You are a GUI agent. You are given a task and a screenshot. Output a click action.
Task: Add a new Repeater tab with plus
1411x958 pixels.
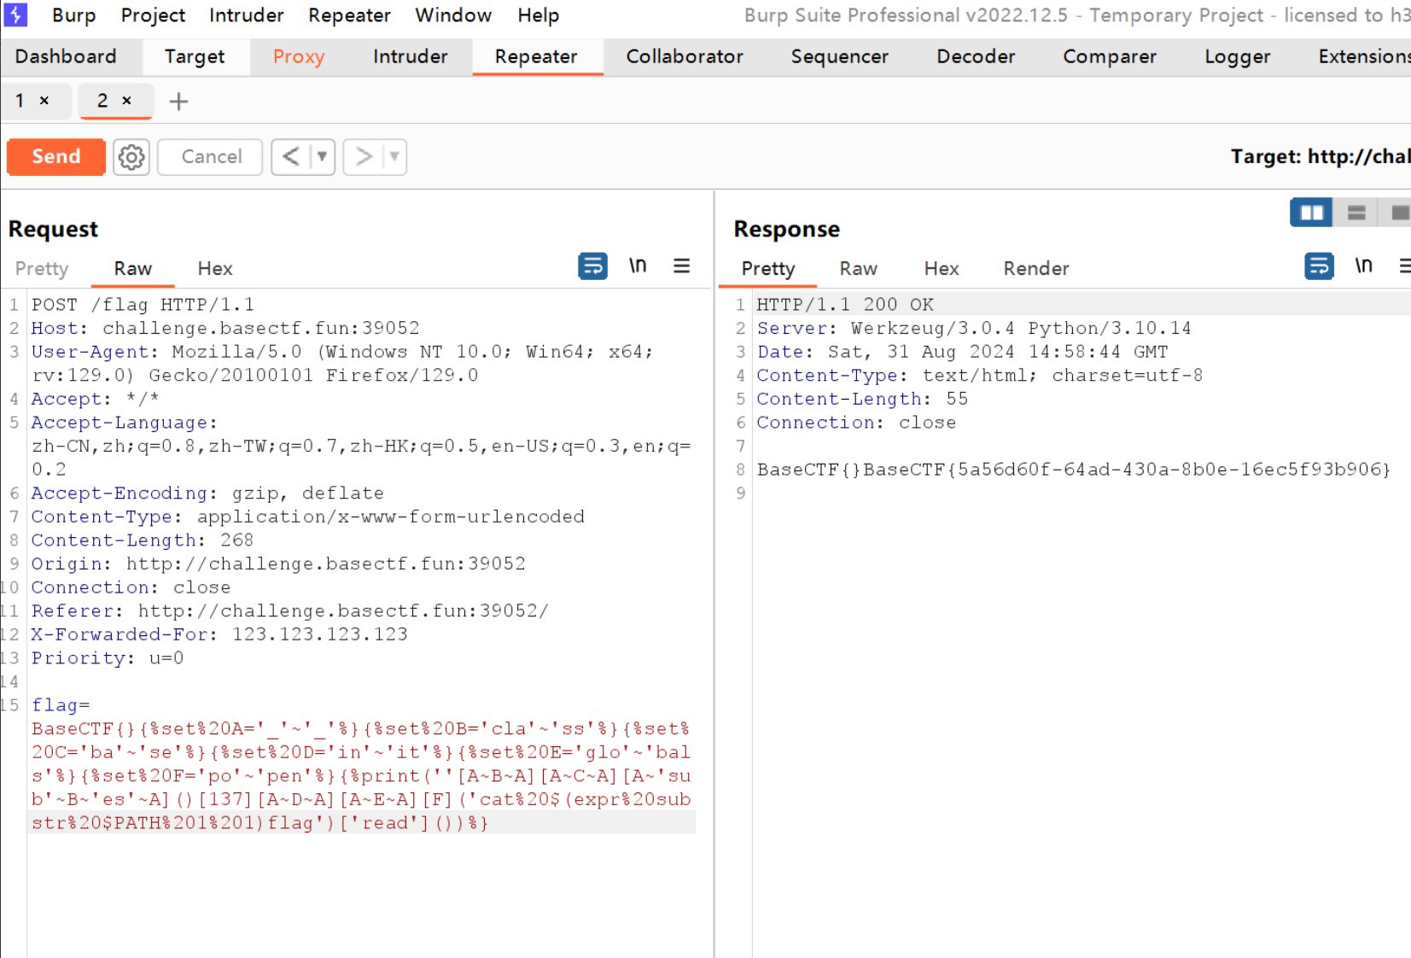point(178,102)
